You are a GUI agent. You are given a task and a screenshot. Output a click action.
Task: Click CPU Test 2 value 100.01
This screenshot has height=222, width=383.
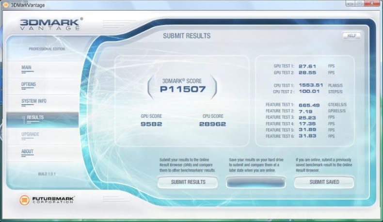(309, 91)
